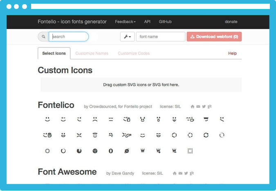Select the surprised face icon

158,119
